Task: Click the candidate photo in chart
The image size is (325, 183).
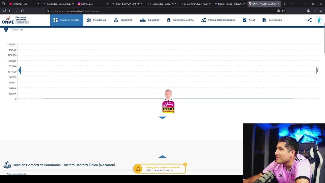Action: (168, 95)
